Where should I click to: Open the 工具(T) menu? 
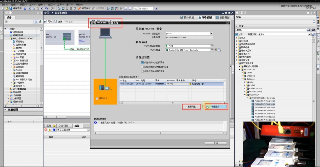(x=60, y=5)
